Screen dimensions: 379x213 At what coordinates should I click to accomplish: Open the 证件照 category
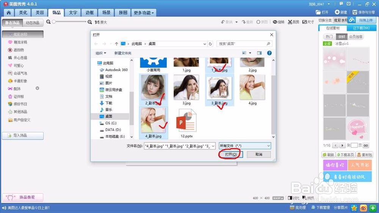[x=19, y=96]
